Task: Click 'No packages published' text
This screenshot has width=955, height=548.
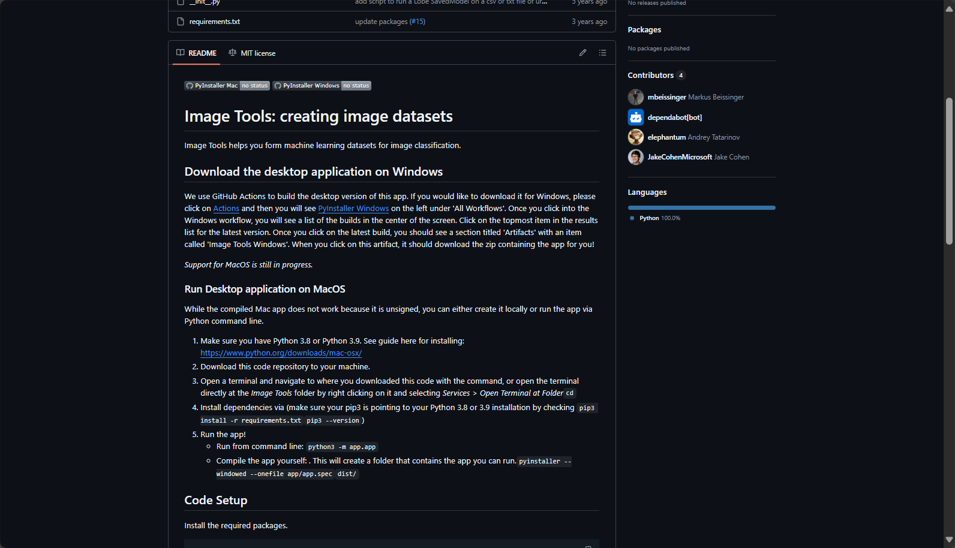Action: [659, 49]
